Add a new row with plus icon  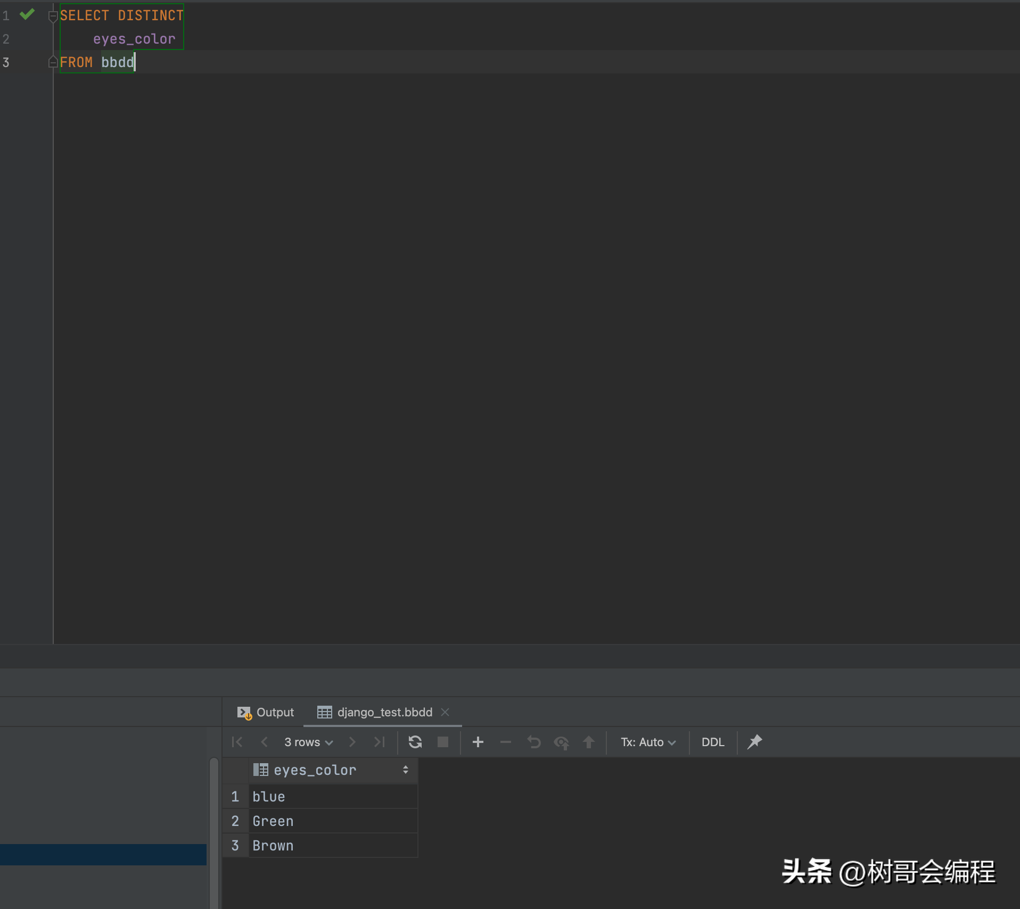478,742
